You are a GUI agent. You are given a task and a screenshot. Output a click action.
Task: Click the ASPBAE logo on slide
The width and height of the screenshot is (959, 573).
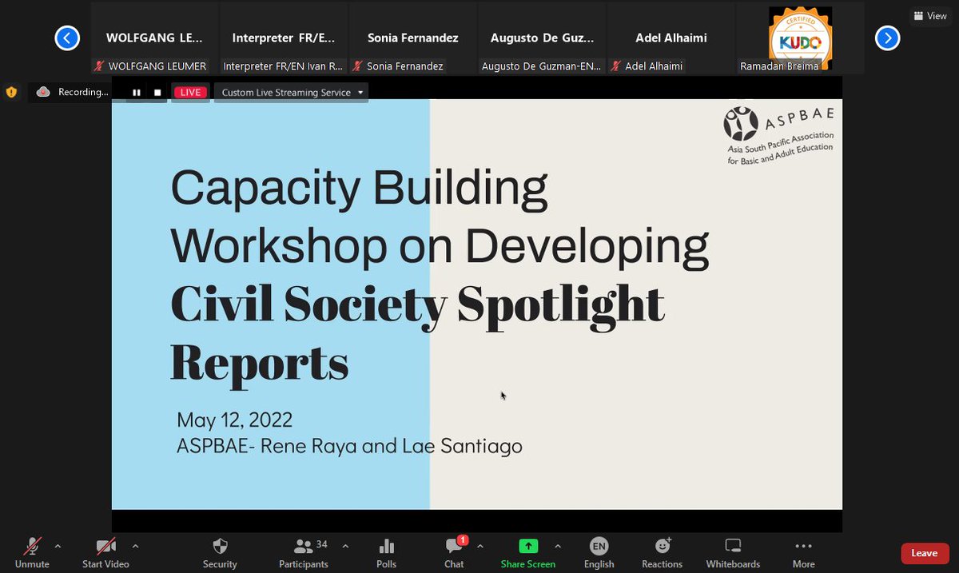[778, 134]
